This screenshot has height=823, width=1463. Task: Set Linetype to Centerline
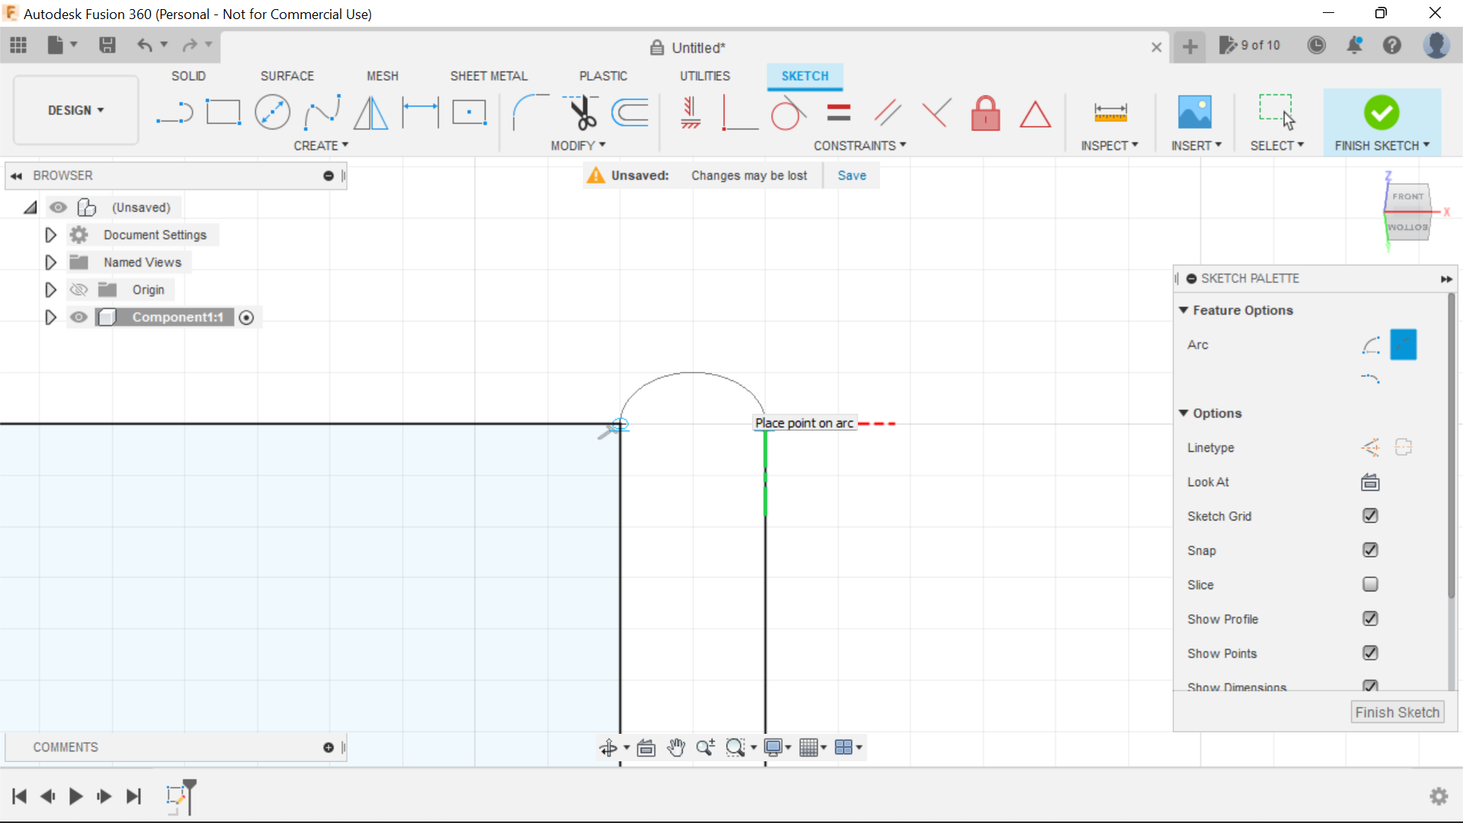click(1404, 447)
